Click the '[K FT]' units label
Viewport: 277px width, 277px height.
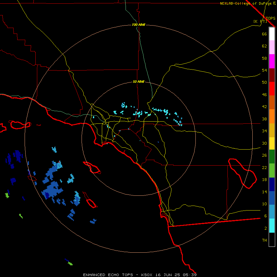click(x=260, y=21)
